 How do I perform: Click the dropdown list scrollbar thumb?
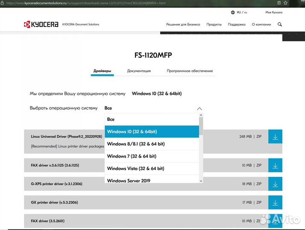(x=201, y=126)
